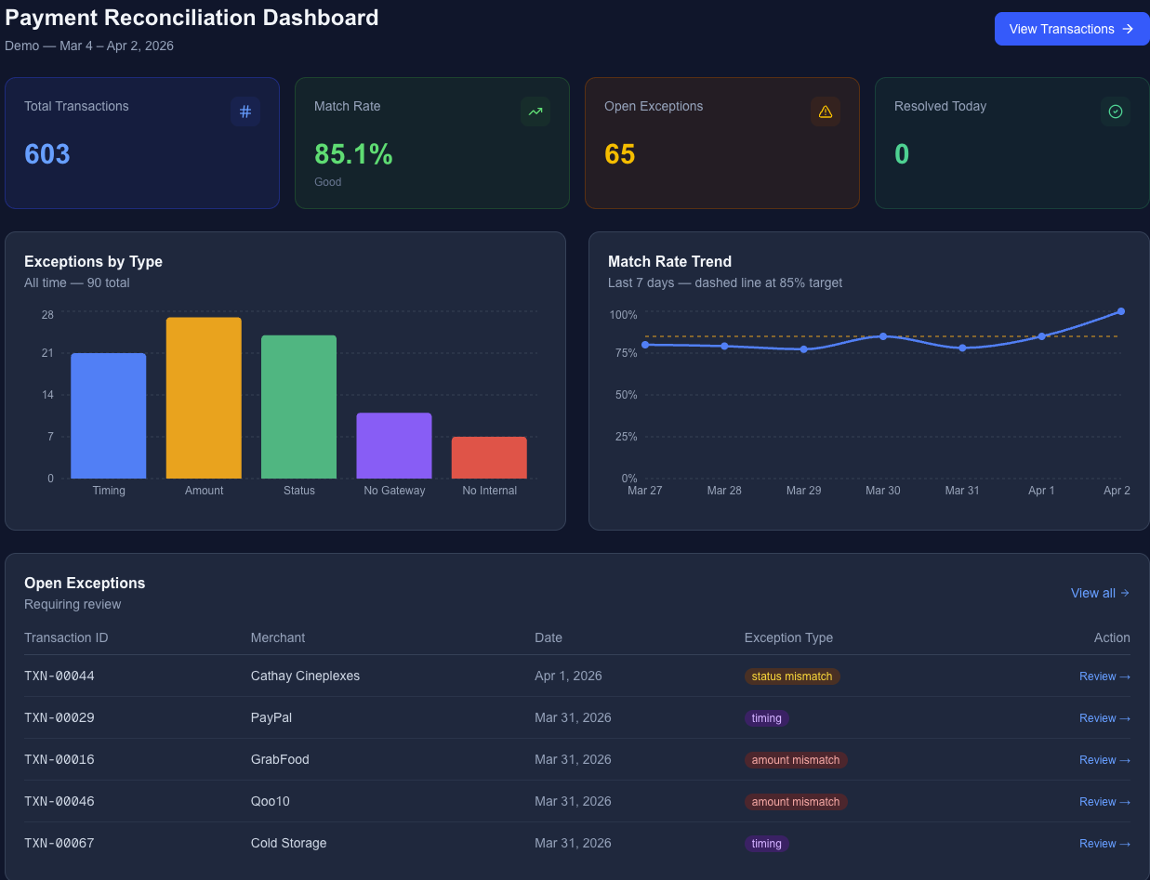Click the checkmark circle icon on Resolved Today
The height and width of the screenshot is (880, 1150).
pos(1116,112)
